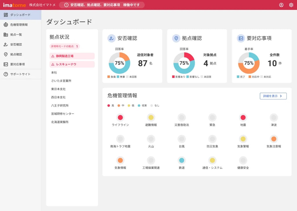This screenshot has width=297, height=211.
Task: Click the 安否確認 response rate donut chart
Action: click(119, 63)
